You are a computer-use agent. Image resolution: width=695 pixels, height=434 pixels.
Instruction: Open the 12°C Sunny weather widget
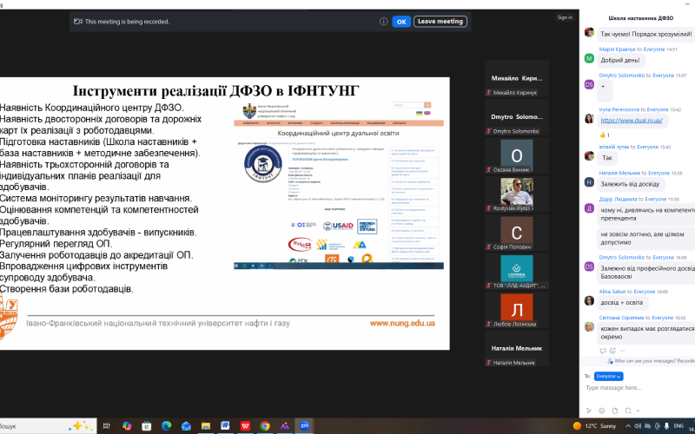[x=595, y=426]
